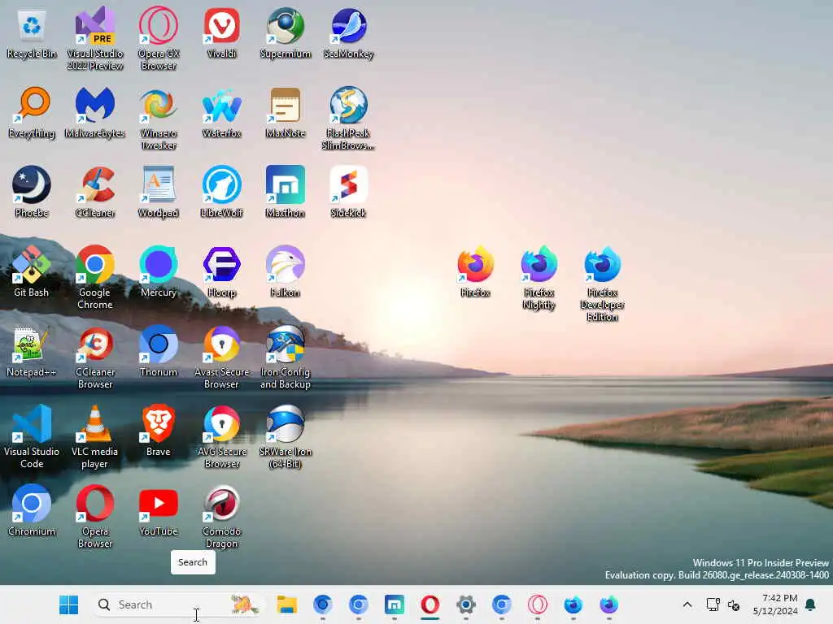Select the Avast Secure Browser shortcut

coord(221,357)
